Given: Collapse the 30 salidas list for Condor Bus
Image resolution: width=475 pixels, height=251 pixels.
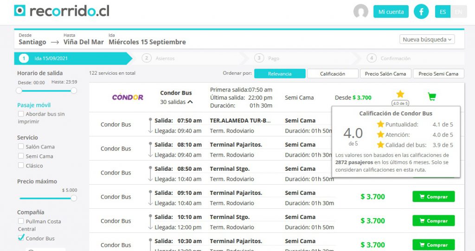Looking at the screenshot, I should [x=177, y=102].
